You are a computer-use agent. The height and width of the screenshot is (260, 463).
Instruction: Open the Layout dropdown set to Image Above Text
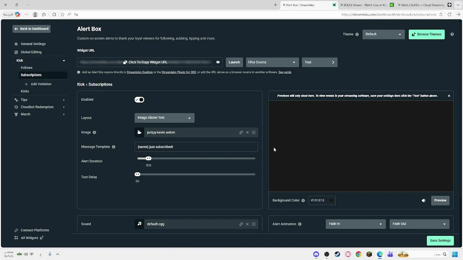[x=165, y=118]
